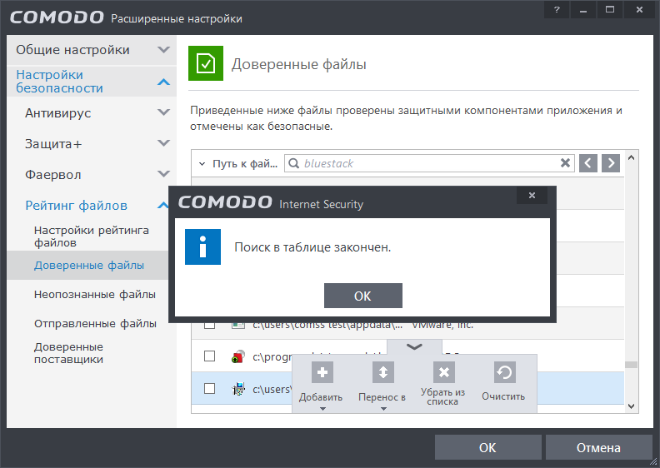The image size is (660, 468).
Task: Click the Рейтинг файлов label
Action: 76,206
